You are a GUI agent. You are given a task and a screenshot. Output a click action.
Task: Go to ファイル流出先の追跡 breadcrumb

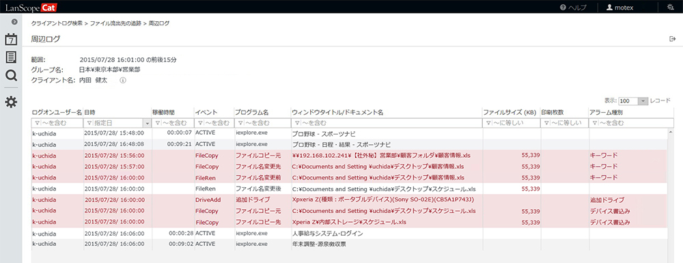click(115, 23)
